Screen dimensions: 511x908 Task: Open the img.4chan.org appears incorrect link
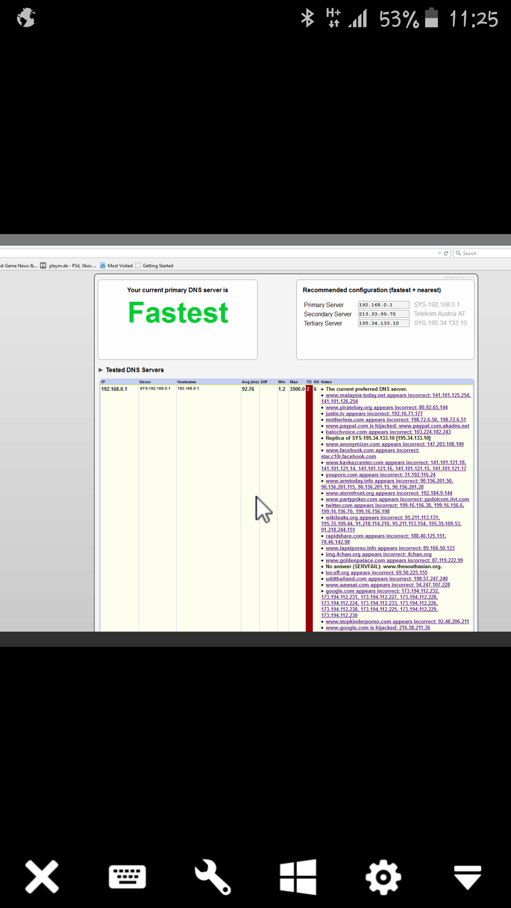point(378,554)
